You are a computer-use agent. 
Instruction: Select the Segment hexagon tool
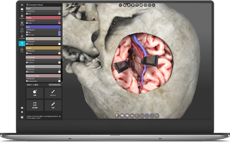pyautogui.click(x=22, y=30)
